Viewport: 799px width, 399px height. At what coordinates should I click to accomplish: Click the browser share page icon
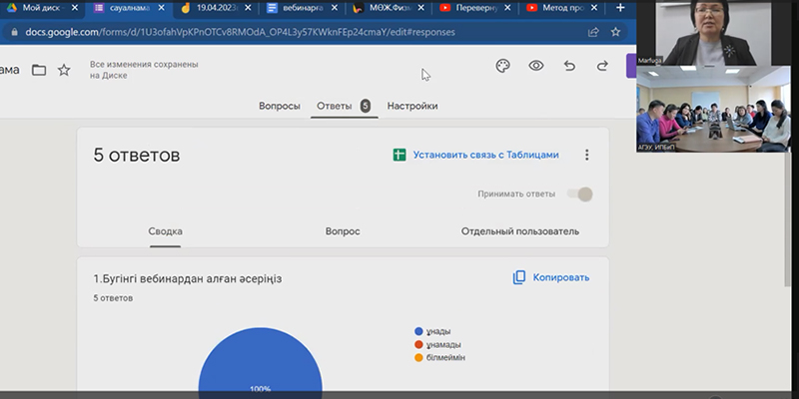coord(593,31)
